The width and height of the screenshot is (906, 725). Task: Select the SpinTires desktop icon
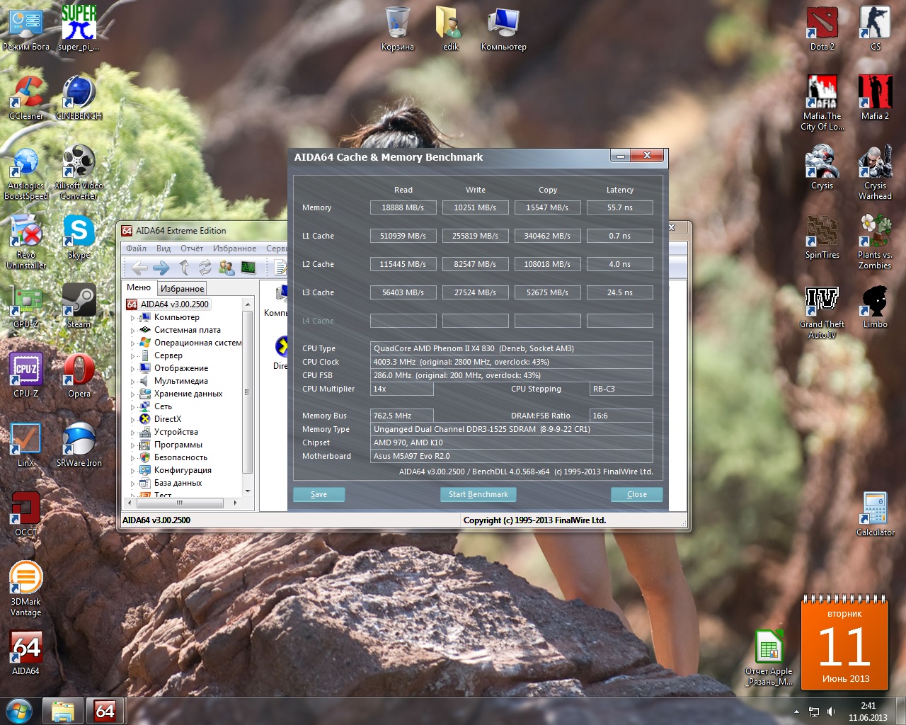[x=822, y=236]
